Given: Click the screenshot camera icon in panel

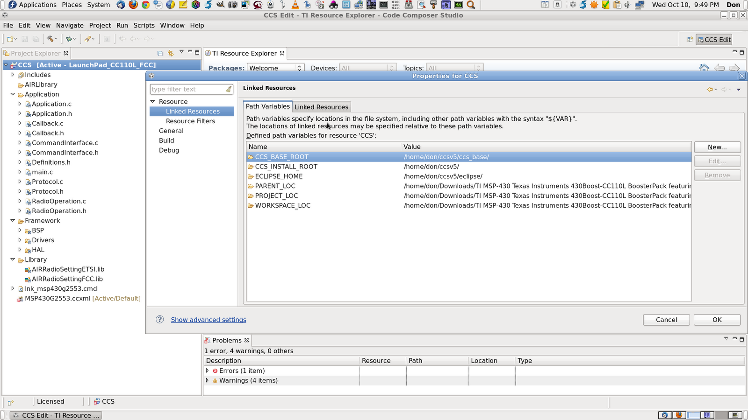Looking at the screenshot, I should pyautogui.click(x=232, y=5).
